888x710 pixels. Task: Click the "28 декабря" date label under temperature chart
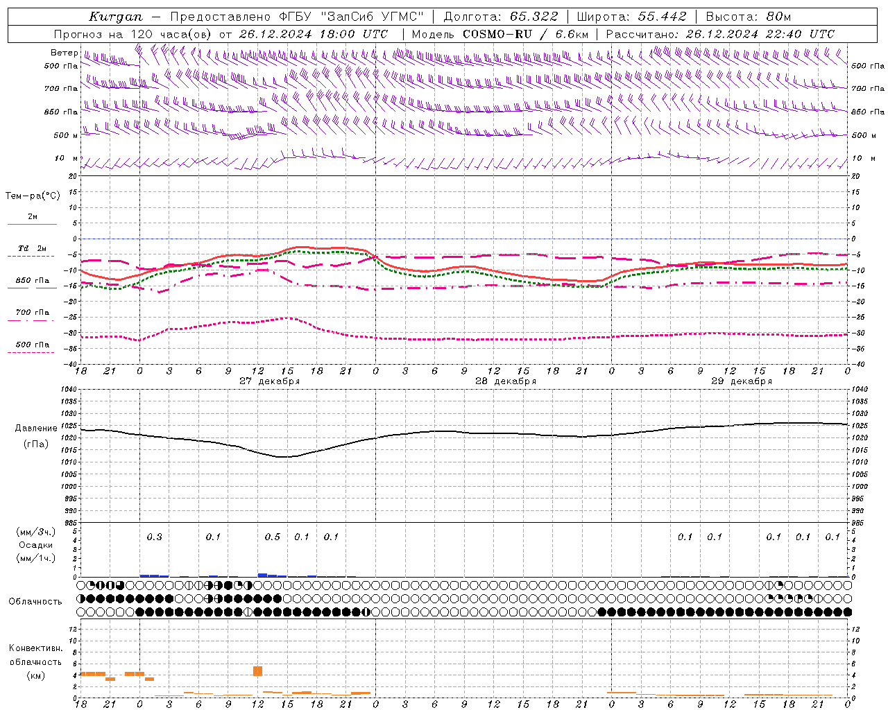506,381
